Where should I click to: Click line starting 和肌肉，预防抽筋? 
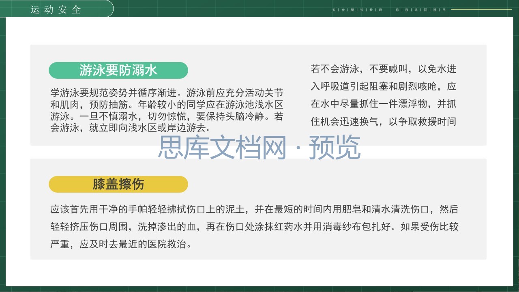click(x=167, y=105)
